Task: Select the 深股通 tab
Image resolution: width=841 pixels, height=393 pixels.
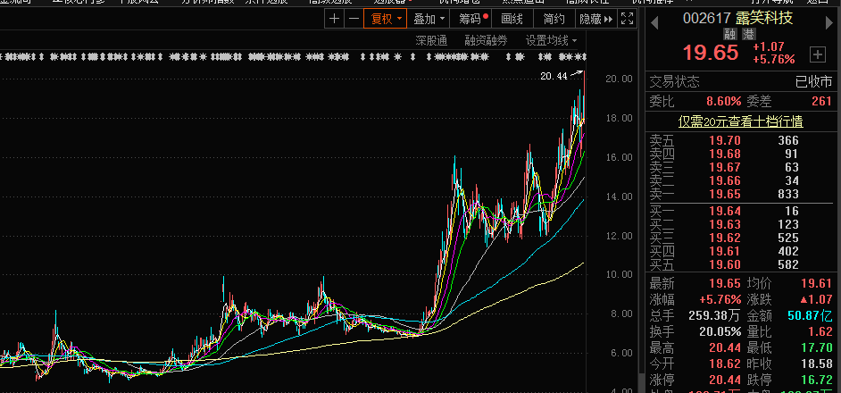Action: pos(431,40)
